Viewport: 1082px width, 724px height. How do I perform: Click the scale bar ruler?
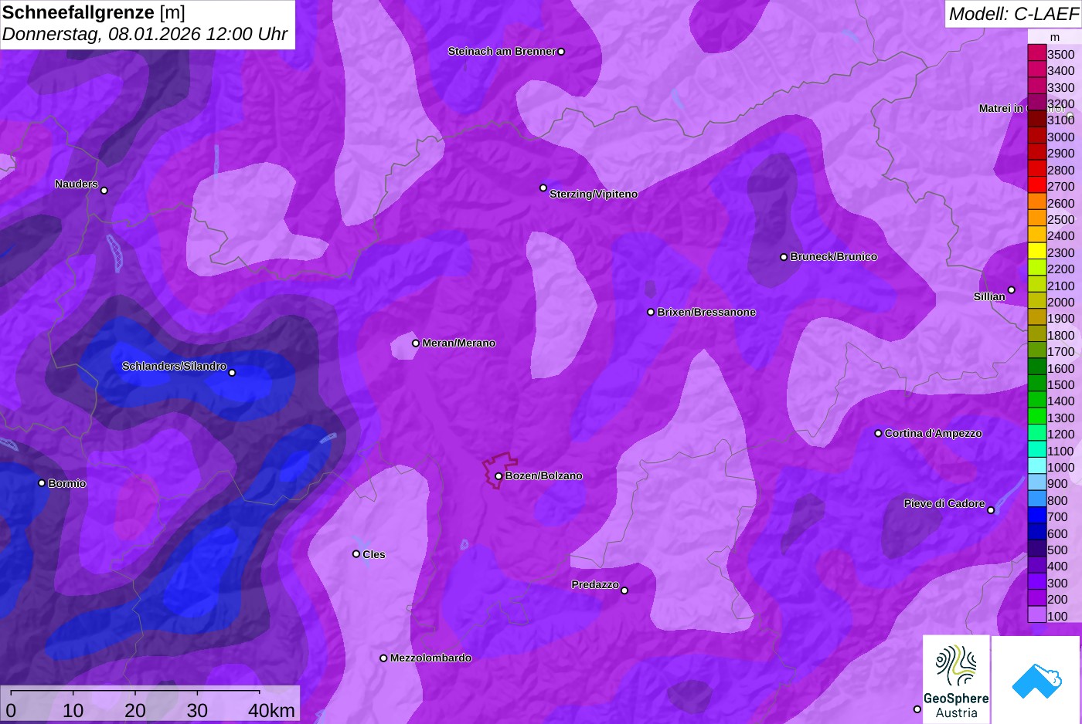(x=134, y=692)
